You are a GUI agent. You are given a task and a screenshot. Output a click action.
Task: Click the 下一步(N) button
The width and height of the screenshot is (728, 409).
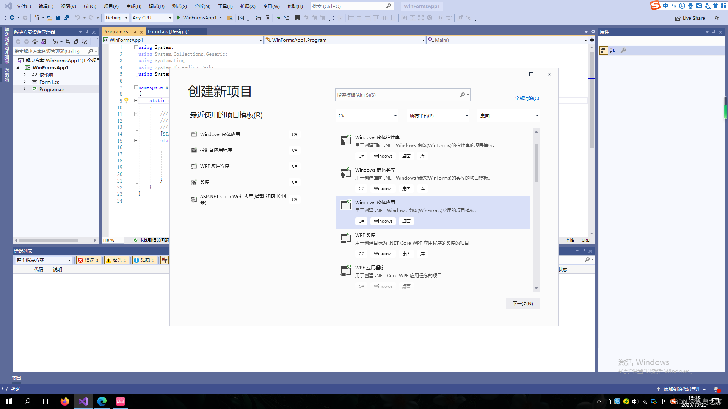(x=522, y=304)
